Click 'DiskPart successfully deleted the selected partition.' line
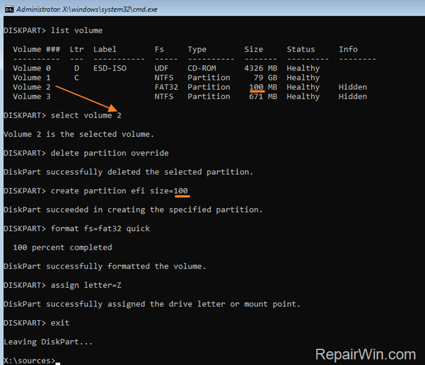 (x=129, y=172)
